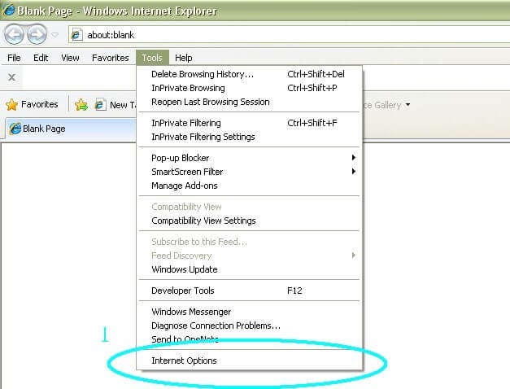Screen dimensions: 510x389
Task: Click the greyed Subscribe to this Feed item
Action: click(249, 242)
